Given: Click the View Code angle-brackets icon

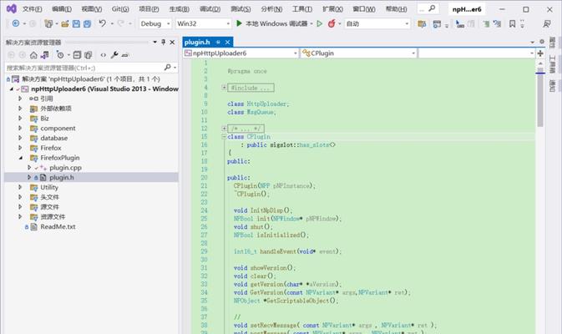Looking at the screenshot, I should [104, 55].
